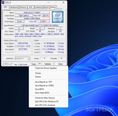Screen dimensions: 118x116
Task: Click the Instructions list text
Action: (x=40, y=35)
